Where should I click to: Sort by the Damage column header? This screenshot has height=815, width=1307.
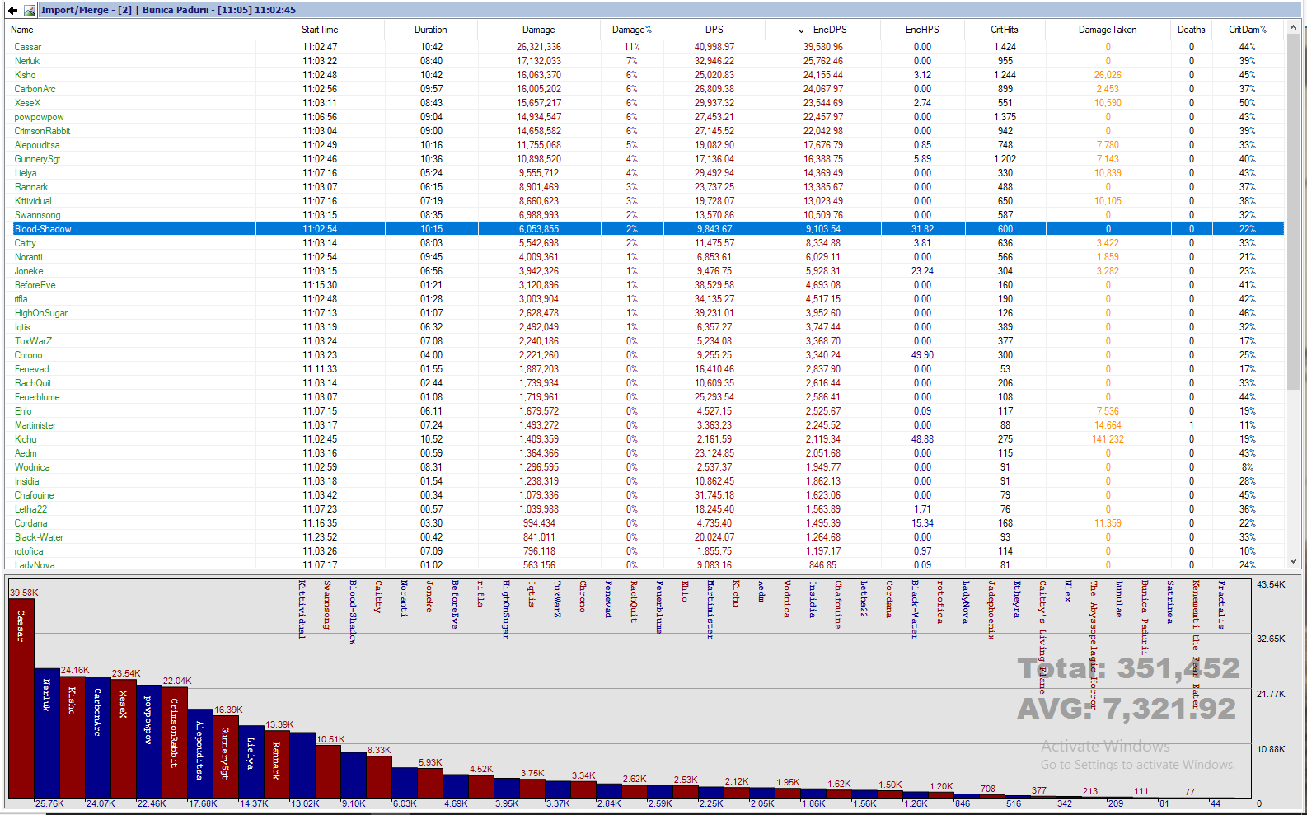[x=538, y=30]
